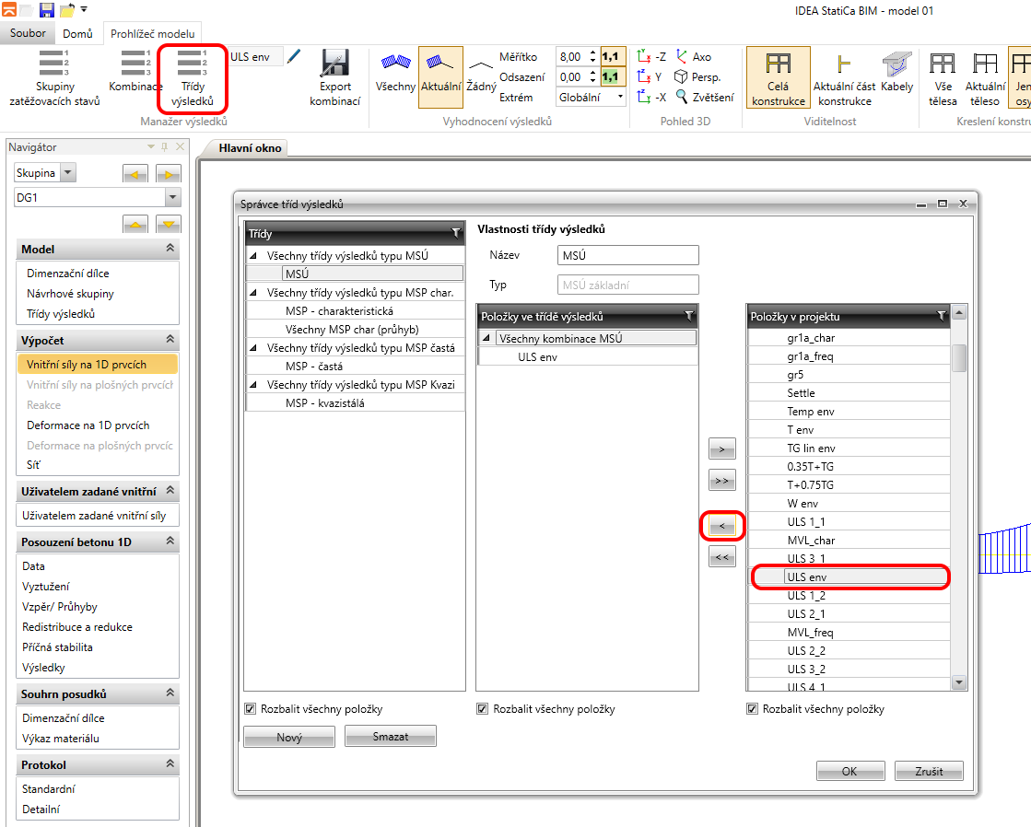
Task: Toggle Rozbalit všechny položky under project items list
Action: (x=753, y=709)
